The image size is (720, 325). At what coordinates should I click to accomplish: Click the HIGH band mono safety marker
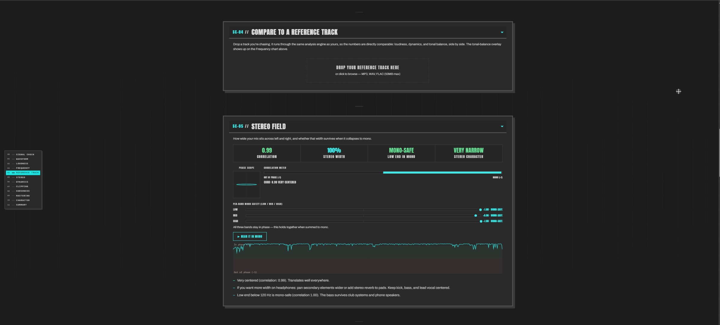481,221
